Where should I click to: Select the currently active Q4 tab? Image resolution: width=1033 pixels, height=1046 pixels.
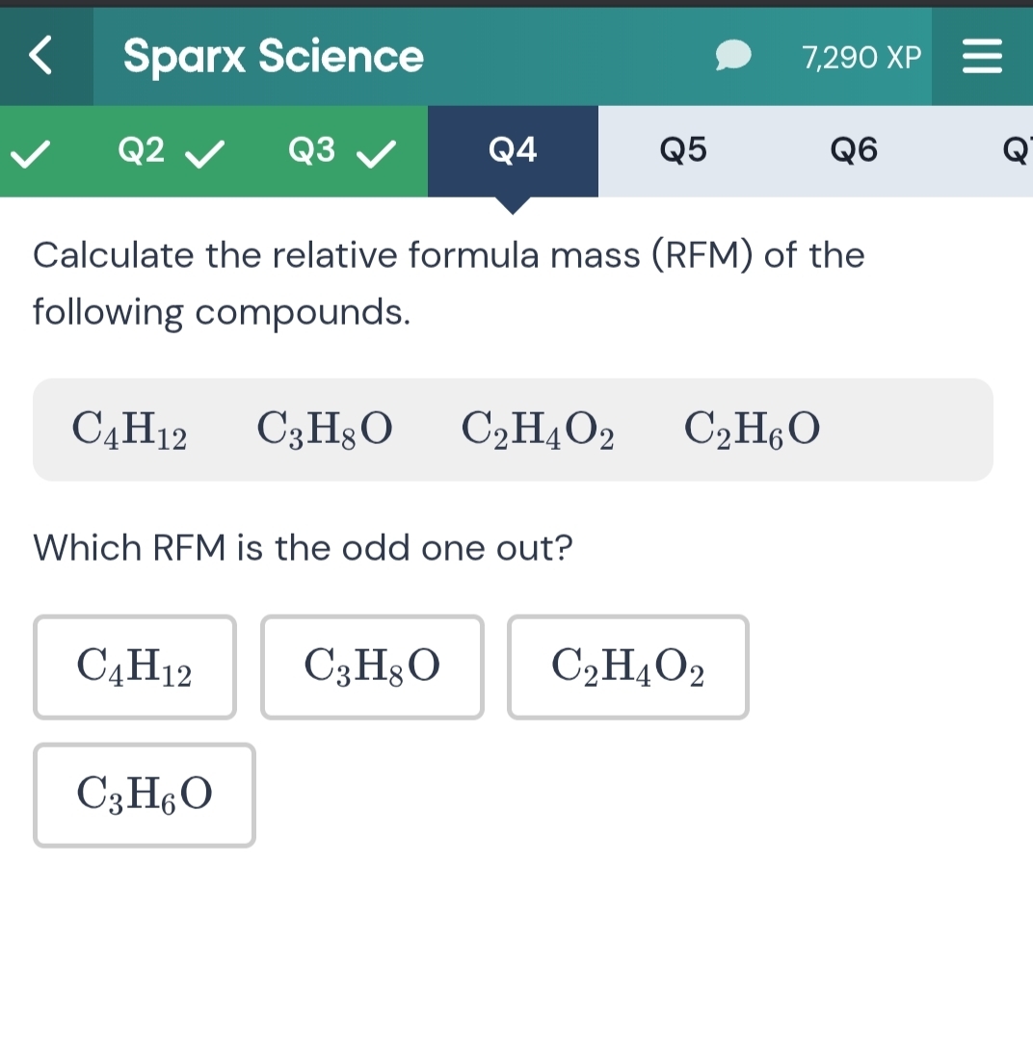click(x=512, y=149)
